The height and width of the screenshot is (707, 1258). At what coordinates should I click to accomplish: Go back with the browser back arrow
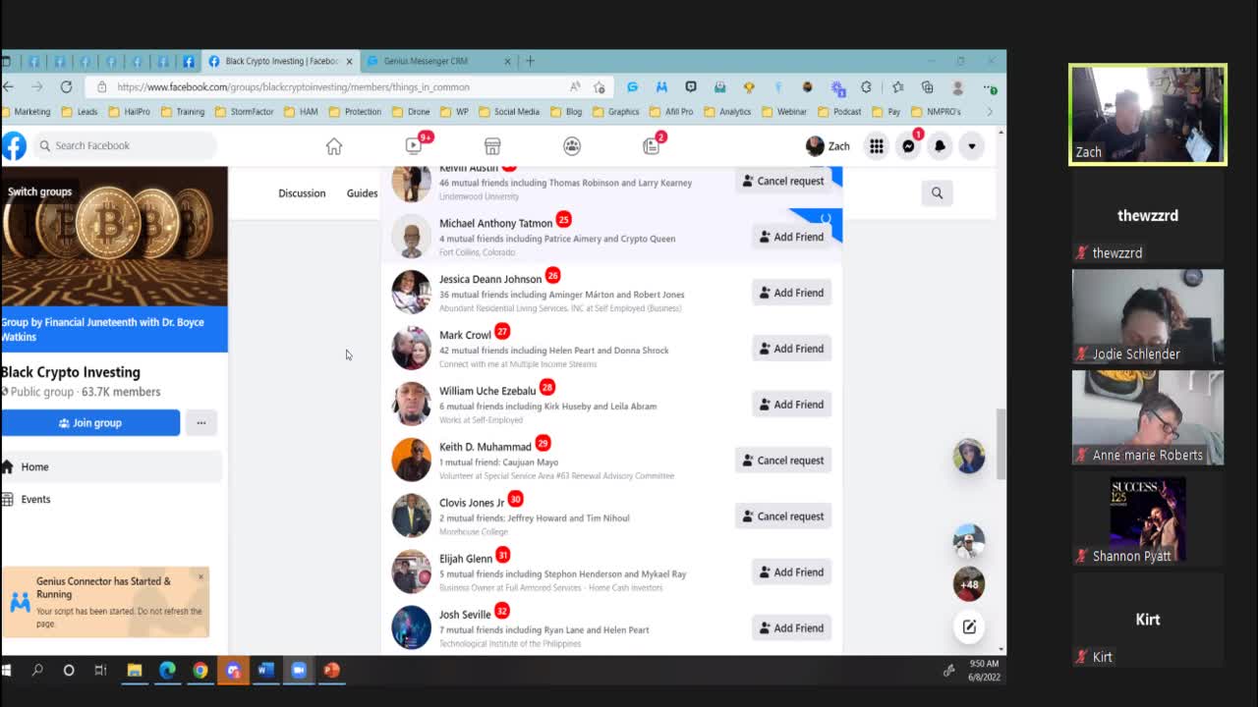coord(9,87)
